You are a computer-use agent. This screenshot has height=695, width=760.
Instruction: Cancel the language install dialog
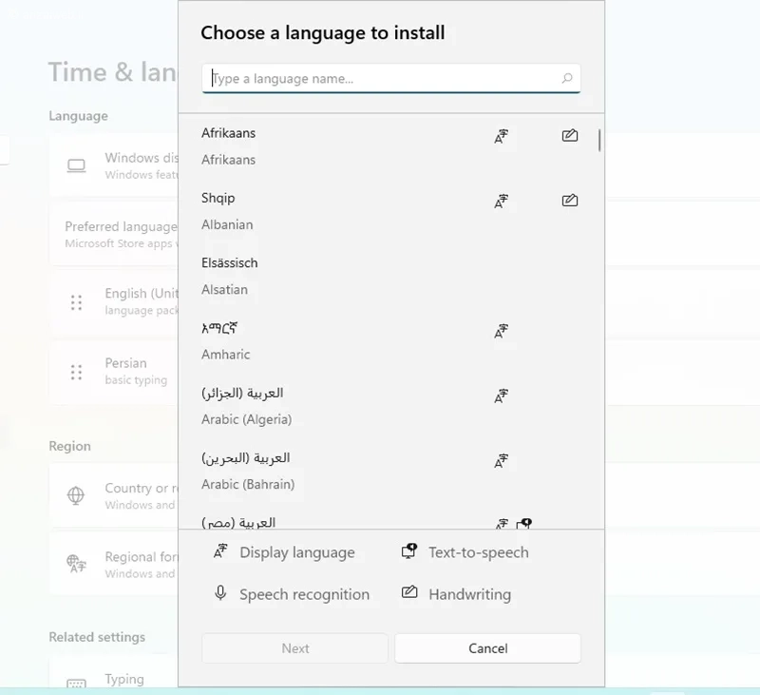[x=487, y=648]
